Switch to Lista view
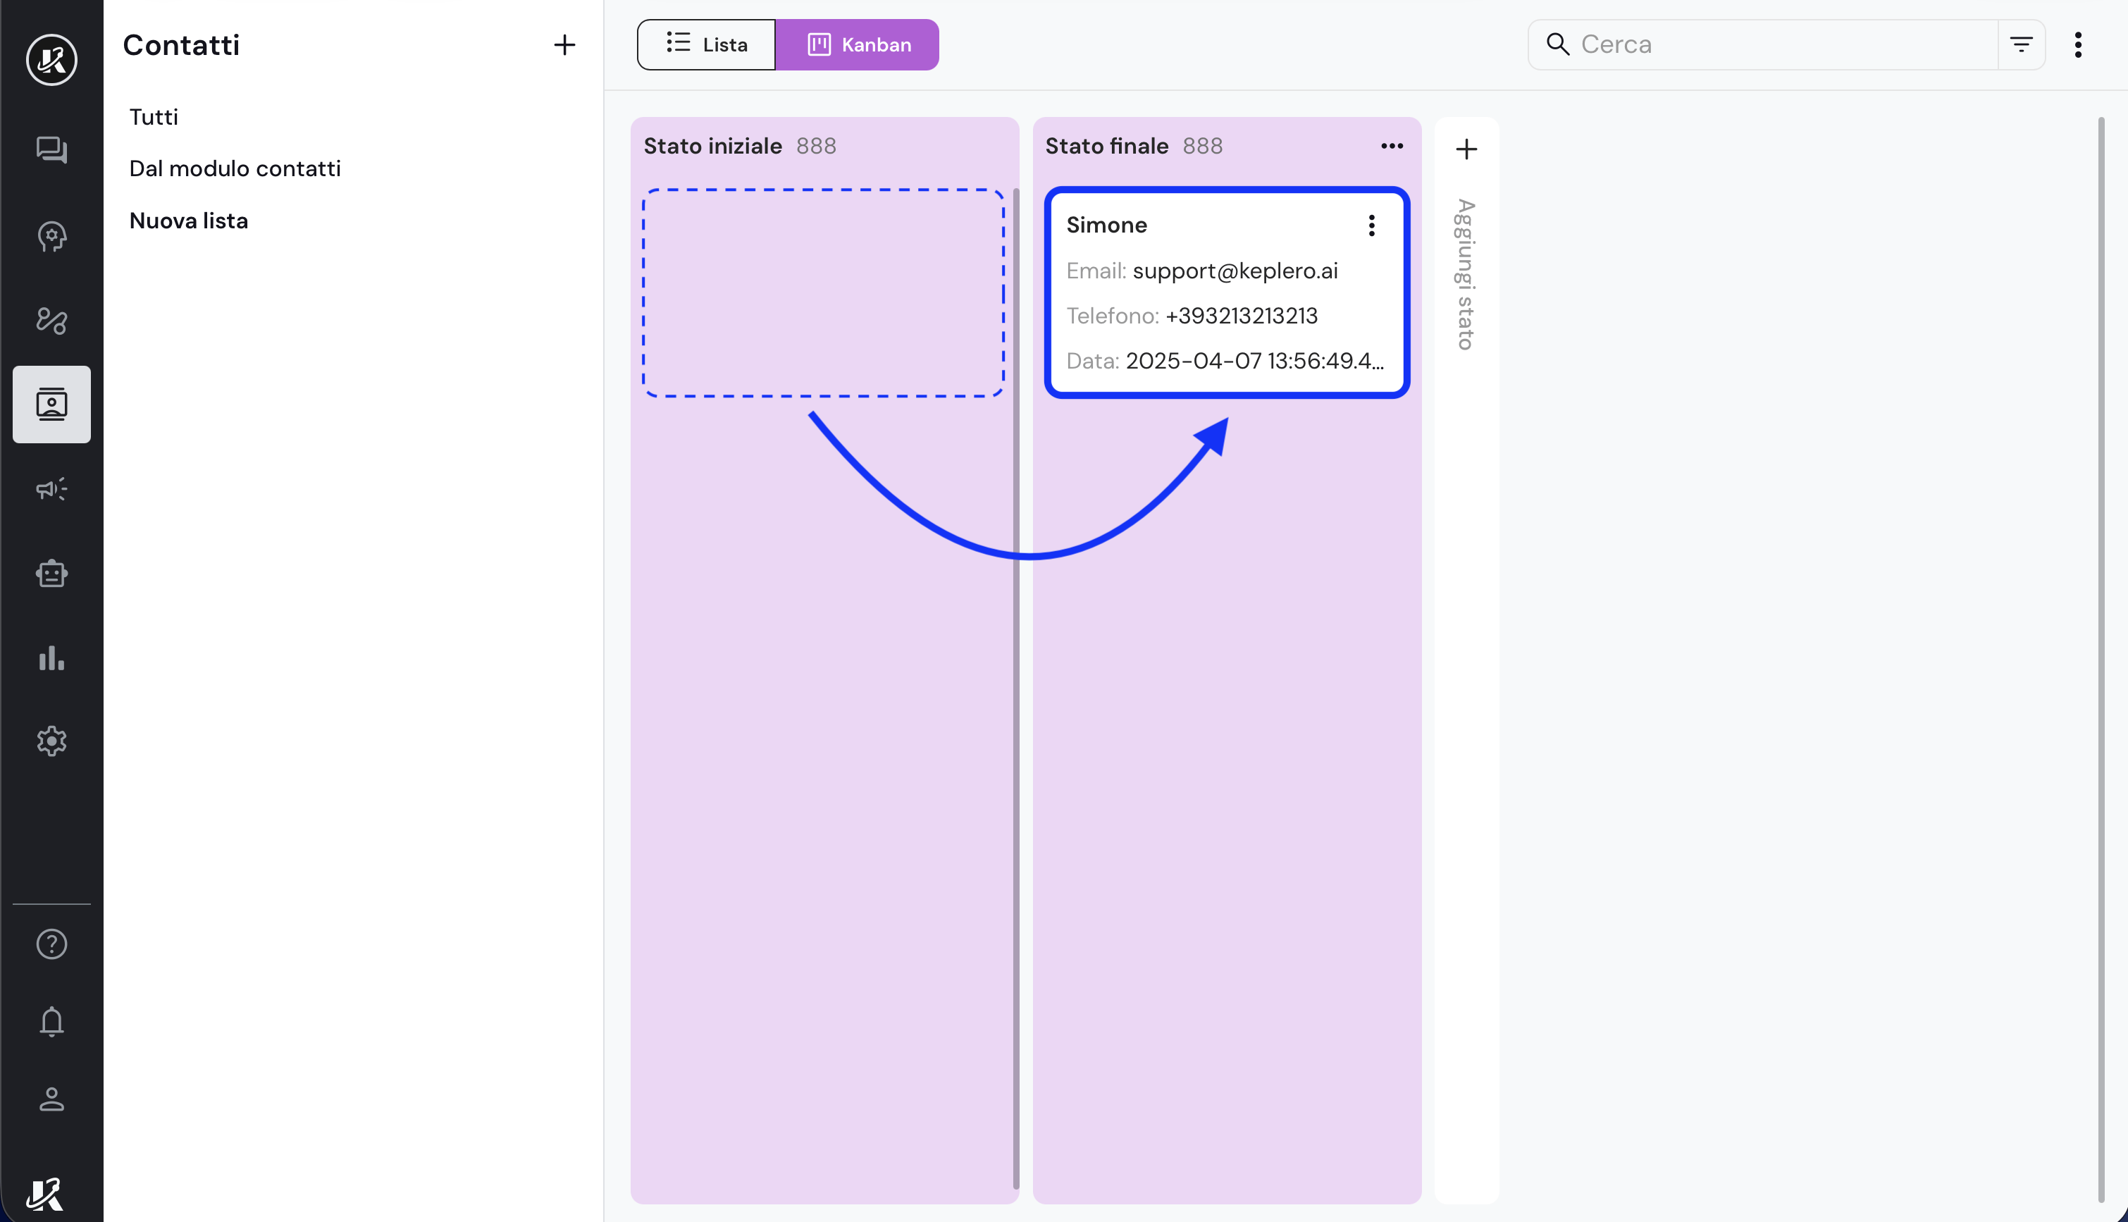This screenshot has height=1222, width=2128. 707,44
